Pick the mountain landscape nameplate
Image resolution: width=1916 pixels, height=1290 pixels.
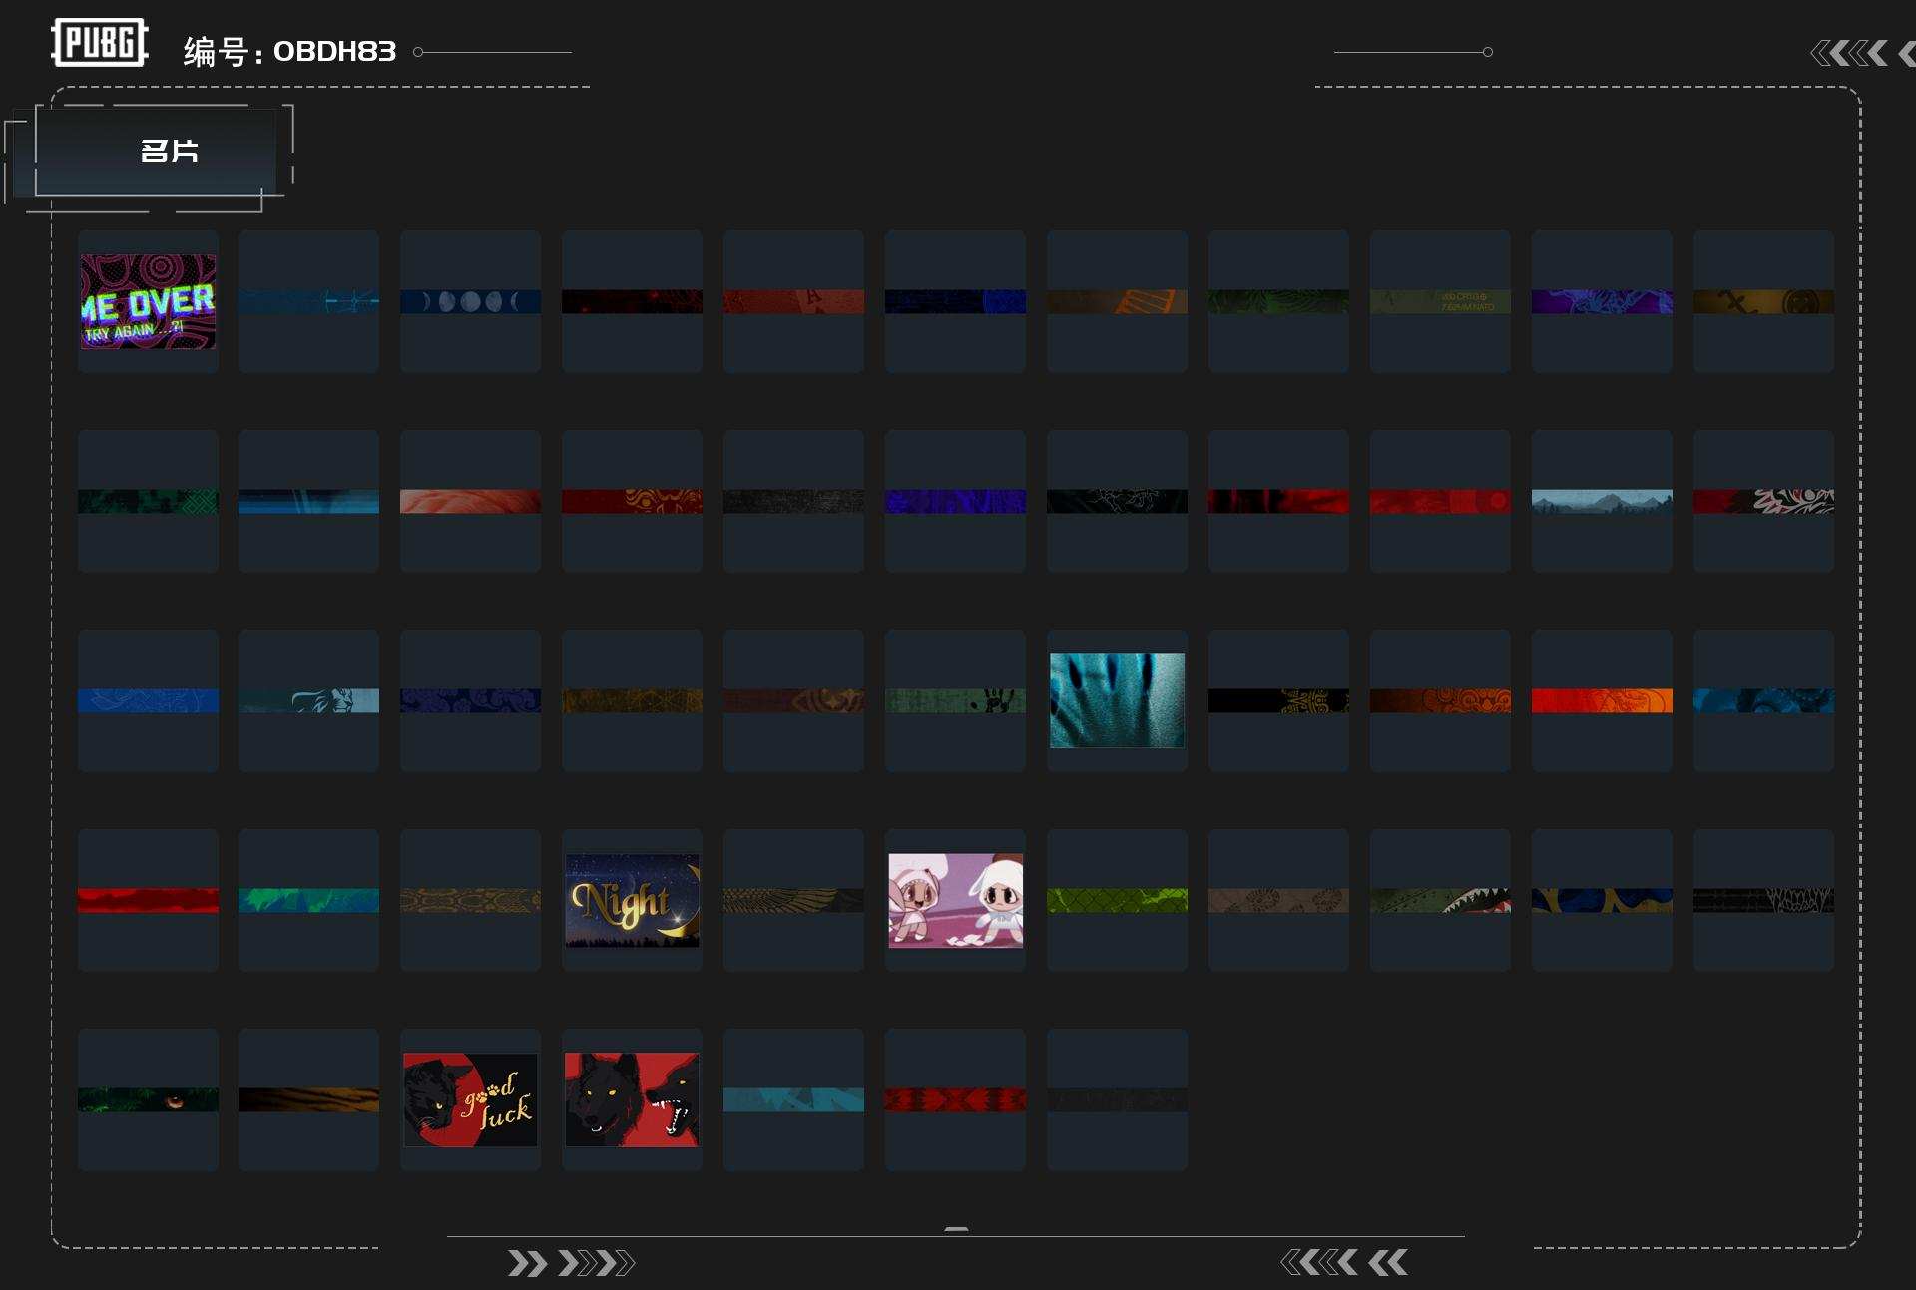coord(1602,501)
